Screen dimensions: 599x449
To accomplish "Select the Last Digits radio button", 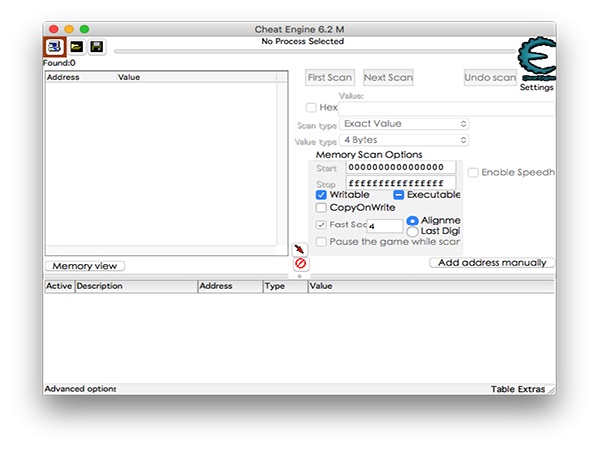I will click(412, 232).
